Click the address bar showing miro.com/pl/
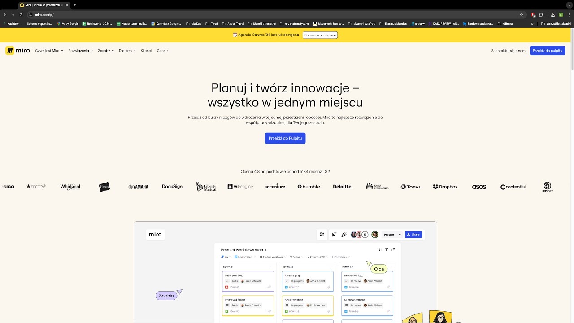Image resolution: width=574 pixels, height=323 pixels. pyautogui.click(x=276, y=15)
